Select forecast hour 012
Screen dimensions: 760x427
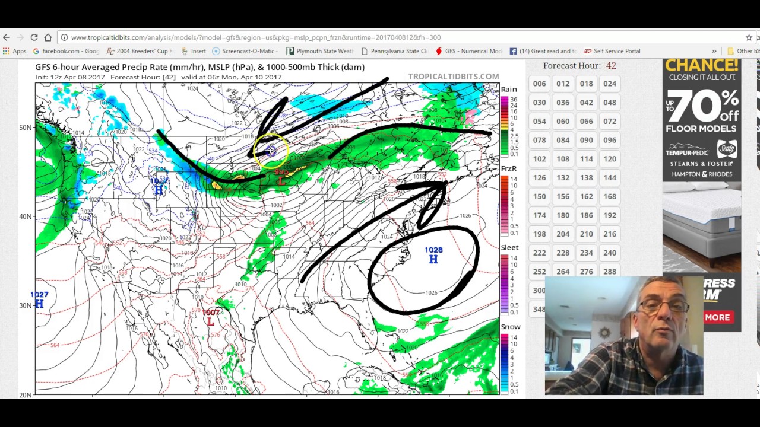tap(563, 84)
